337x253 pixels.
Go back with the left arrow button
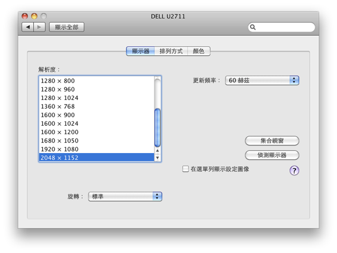point(28,27)
